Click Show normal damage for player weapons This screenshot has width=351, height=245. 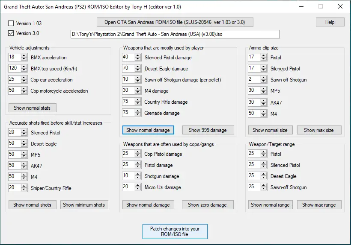click(x=148, y=130)
